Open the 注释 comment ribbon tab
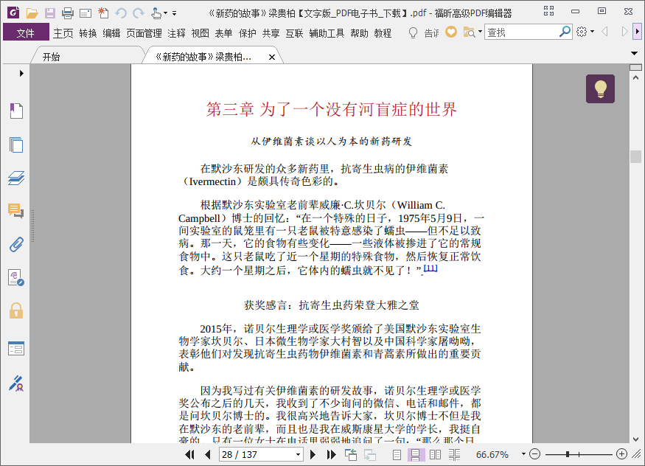This screenshot has height=466, width=645. [x=176, y=33]
